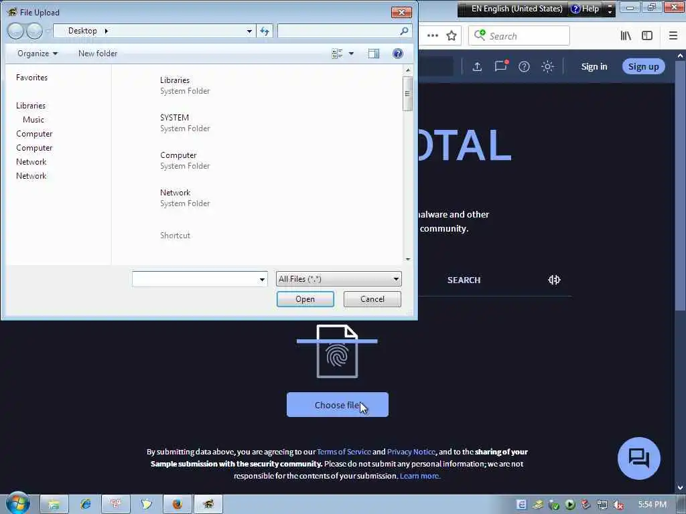Click the green play tray icon
The height and width of the screenshot is (514, 686).
pos(569,505)
